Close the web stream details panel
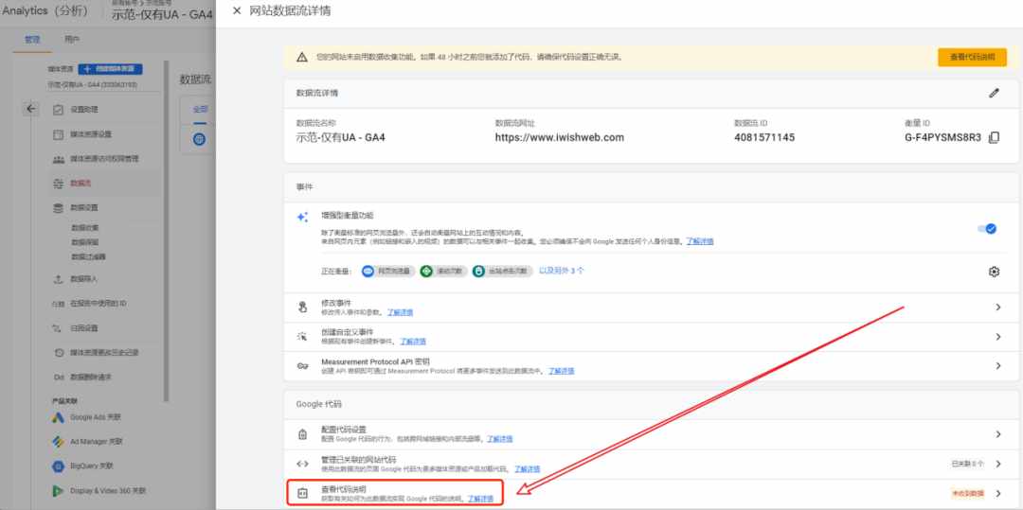Screen dimensions: 1023x510 coord(237,10)
